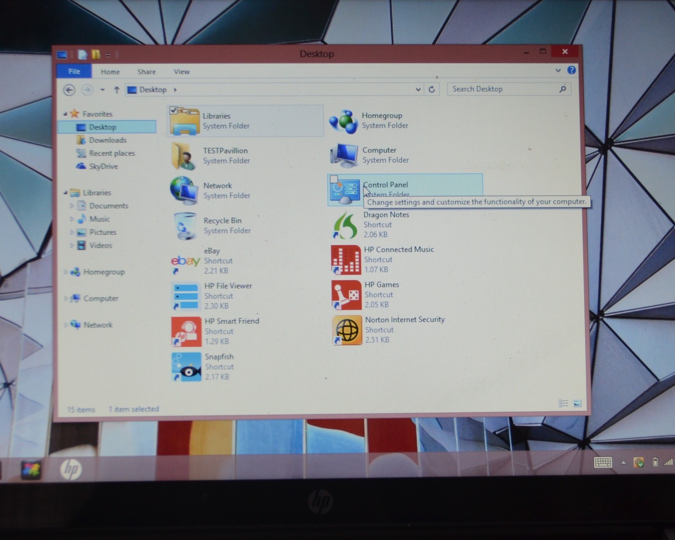This screenshot has width=675, height=540.
Task: Click the Search Desktop input field
Action: coord(509,89)
